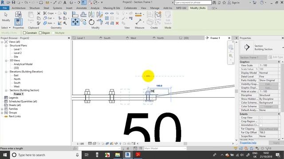Click the Print icon in quick access toolbar
Screen dimensions: 284x159
41,3
